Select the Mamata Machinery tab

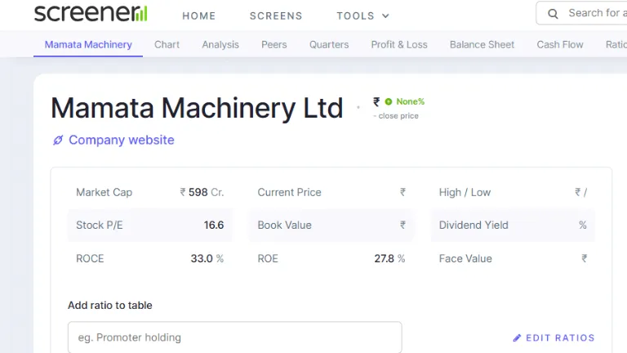pos(88,44)
